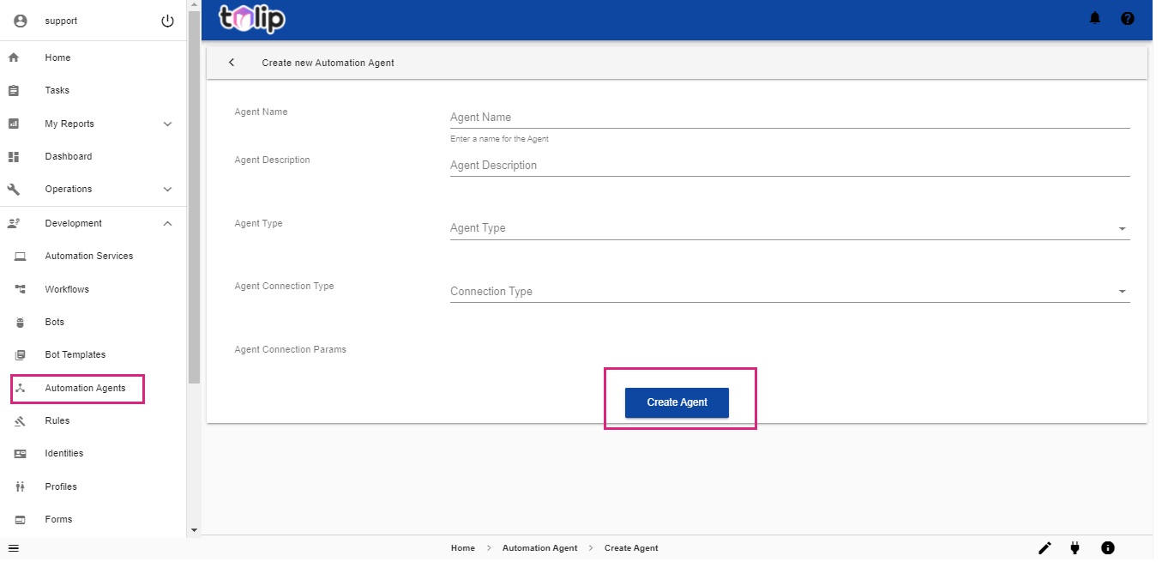
Task: Click the Tasks clipboard icon
Action: pos(13,90)
